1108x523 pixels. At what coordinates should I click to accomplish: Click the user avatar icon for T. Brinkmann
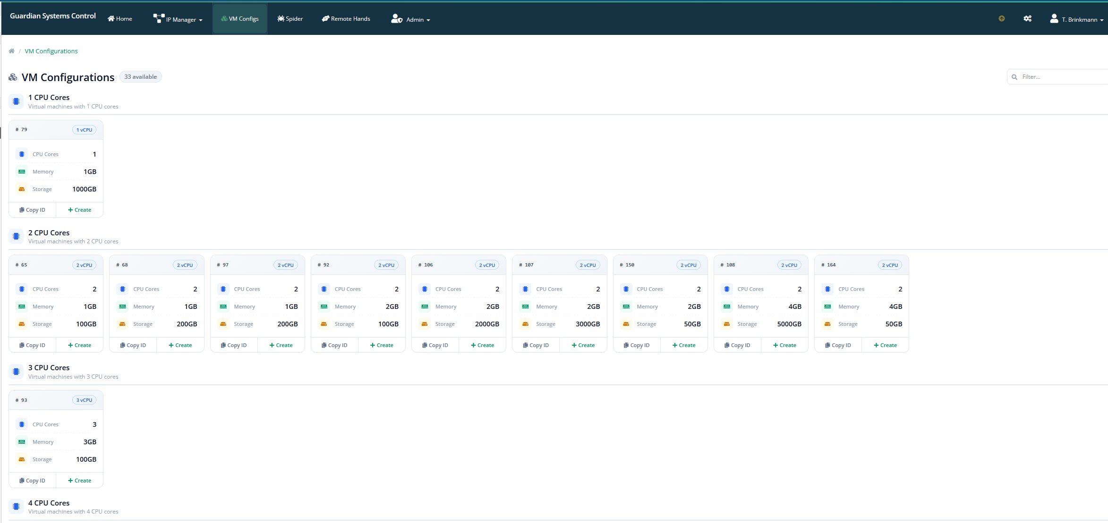click(1054, 18)
